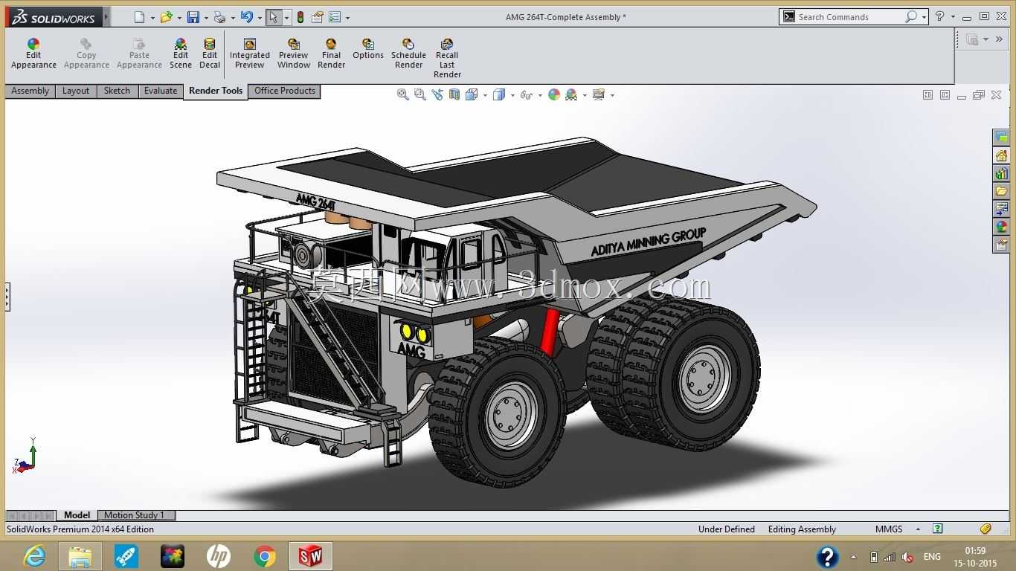Start the Final Render
This screenshot has height=571, width=1016.
331,54
